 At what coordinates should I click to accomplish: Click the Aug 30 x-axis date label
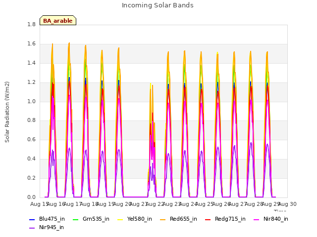coord(288,204)
